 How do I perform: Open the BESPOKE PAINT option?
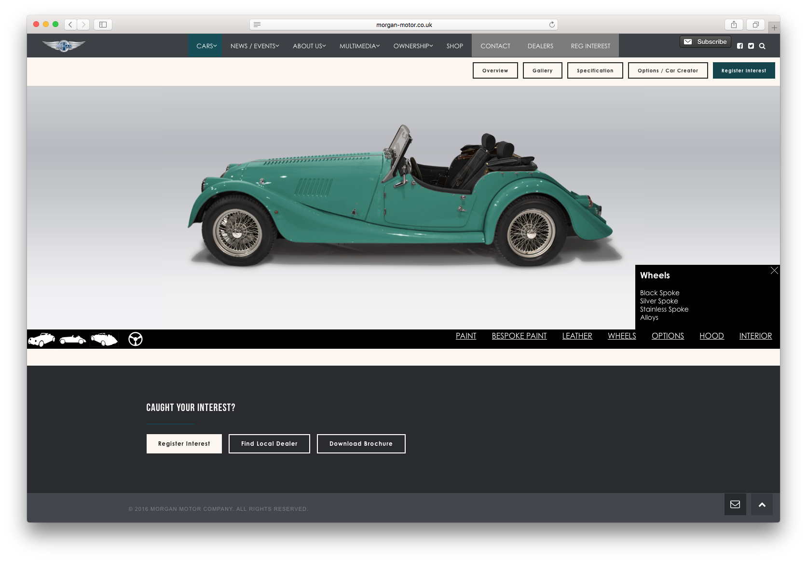click(x=519, y=336)
